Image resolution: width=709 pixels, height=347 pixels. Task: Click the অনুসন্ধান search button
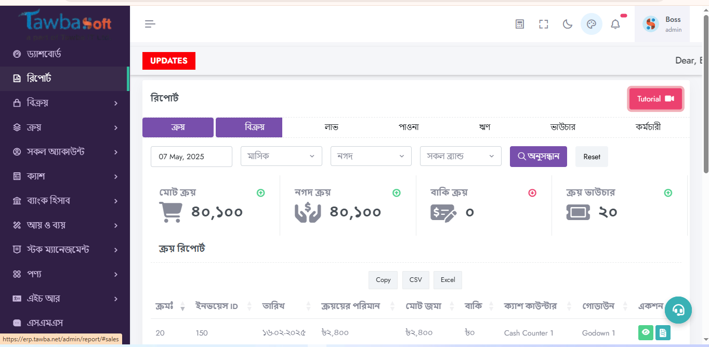[x=538, y=157]
